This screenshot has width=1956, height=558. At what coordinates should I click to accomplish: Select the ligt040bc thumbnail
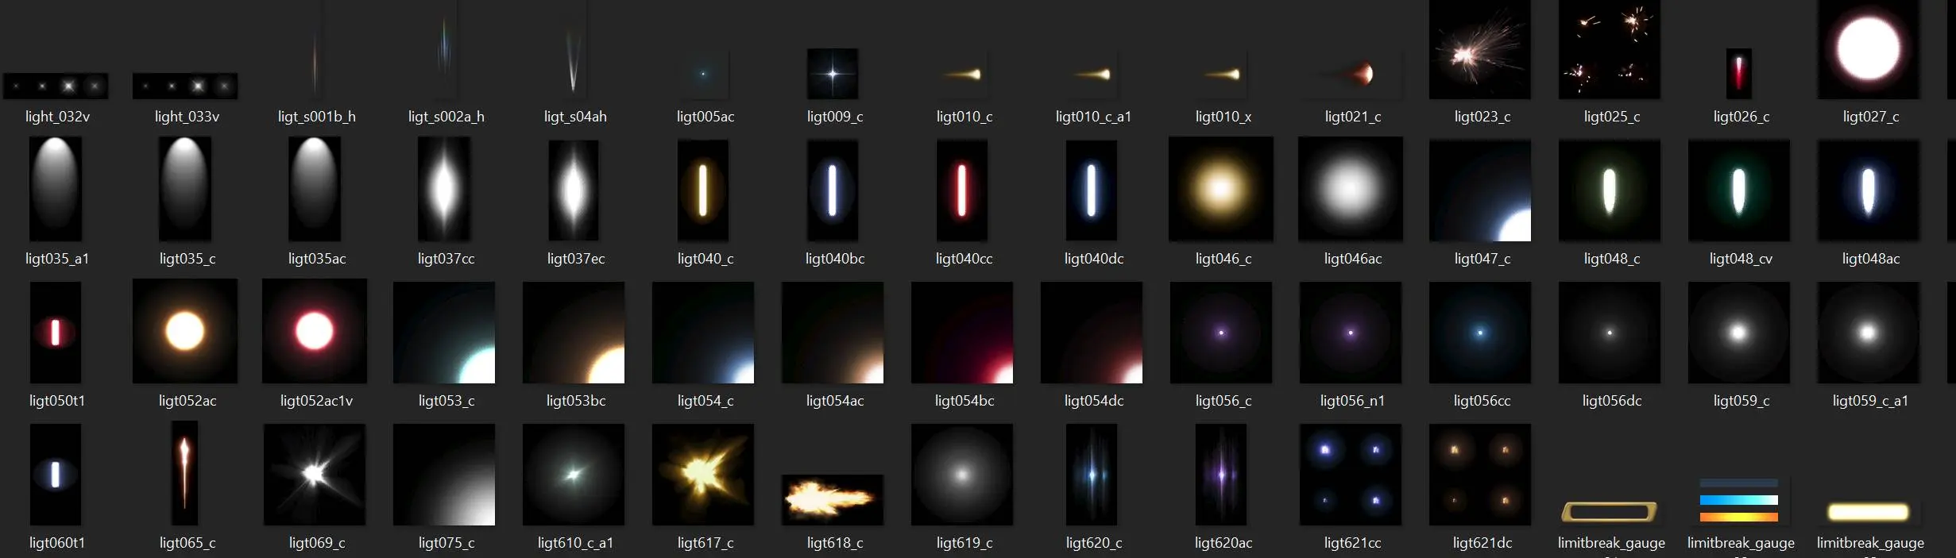833,190
